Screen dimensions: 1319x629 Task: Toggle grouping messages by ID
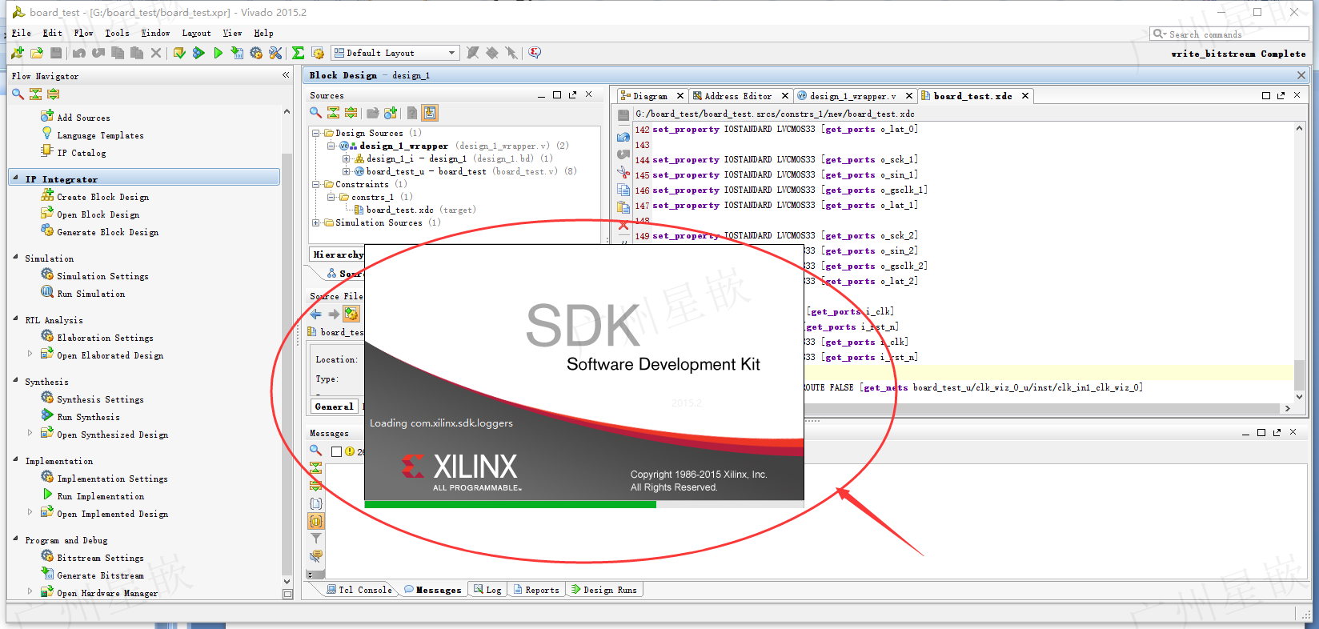pyautogui.click(x=316, y=521)
